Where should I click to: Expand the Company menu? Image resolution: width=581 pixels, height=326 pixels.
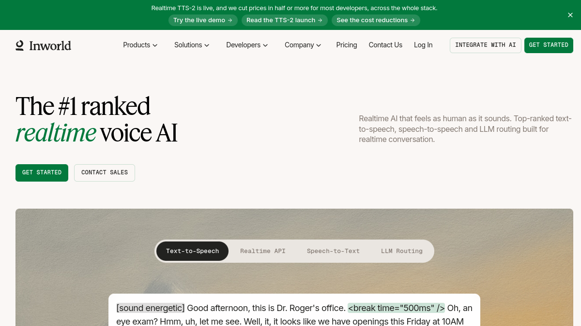point(303,45)
